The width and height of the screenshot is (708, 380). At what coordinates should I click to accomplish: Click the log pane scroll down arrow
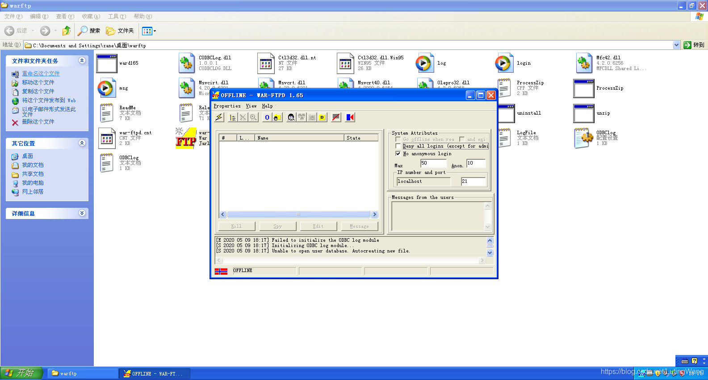[x=490, y=252]
